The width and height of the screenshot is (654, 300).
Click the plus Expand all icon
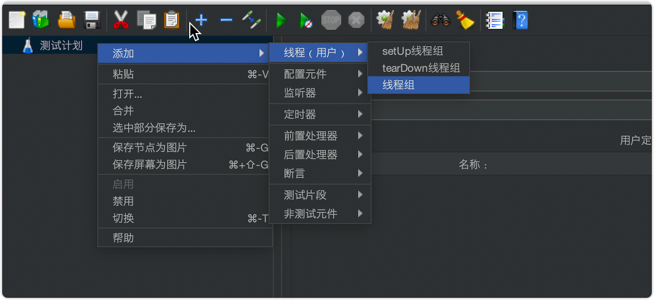pos(201,21)
